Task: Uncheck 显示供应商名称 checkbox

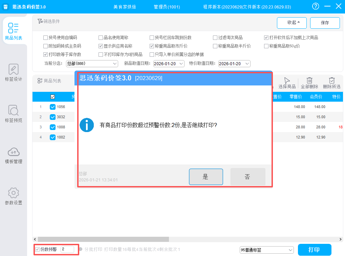Action: [101, 46]
